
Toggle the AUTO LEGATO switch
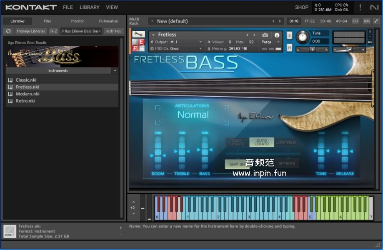pos(261,142)
